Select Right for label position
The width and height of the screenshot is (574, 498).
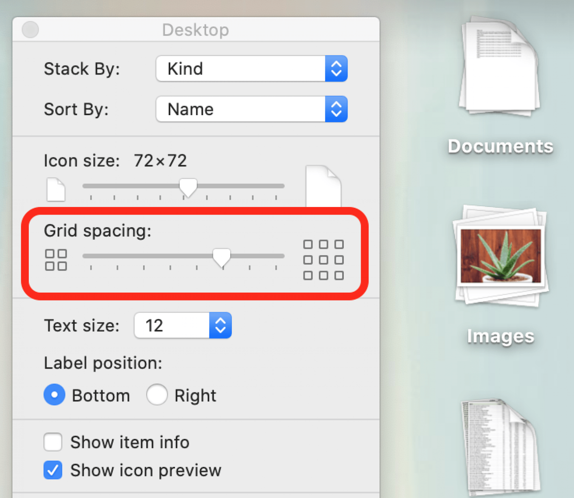(x=157, y=395)
